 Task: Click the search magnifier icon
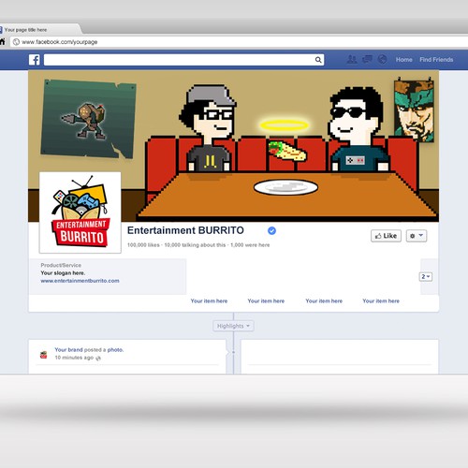tap(318, 60)
